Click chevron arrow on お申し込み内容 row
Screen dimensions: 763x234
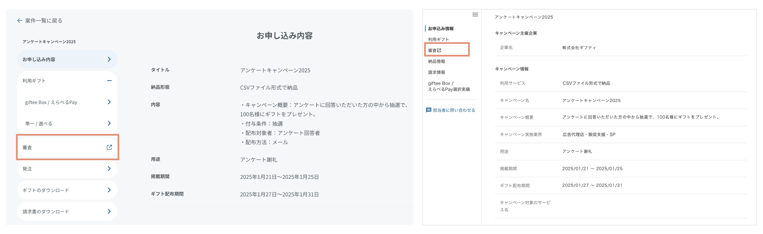(x=109, y=59)
